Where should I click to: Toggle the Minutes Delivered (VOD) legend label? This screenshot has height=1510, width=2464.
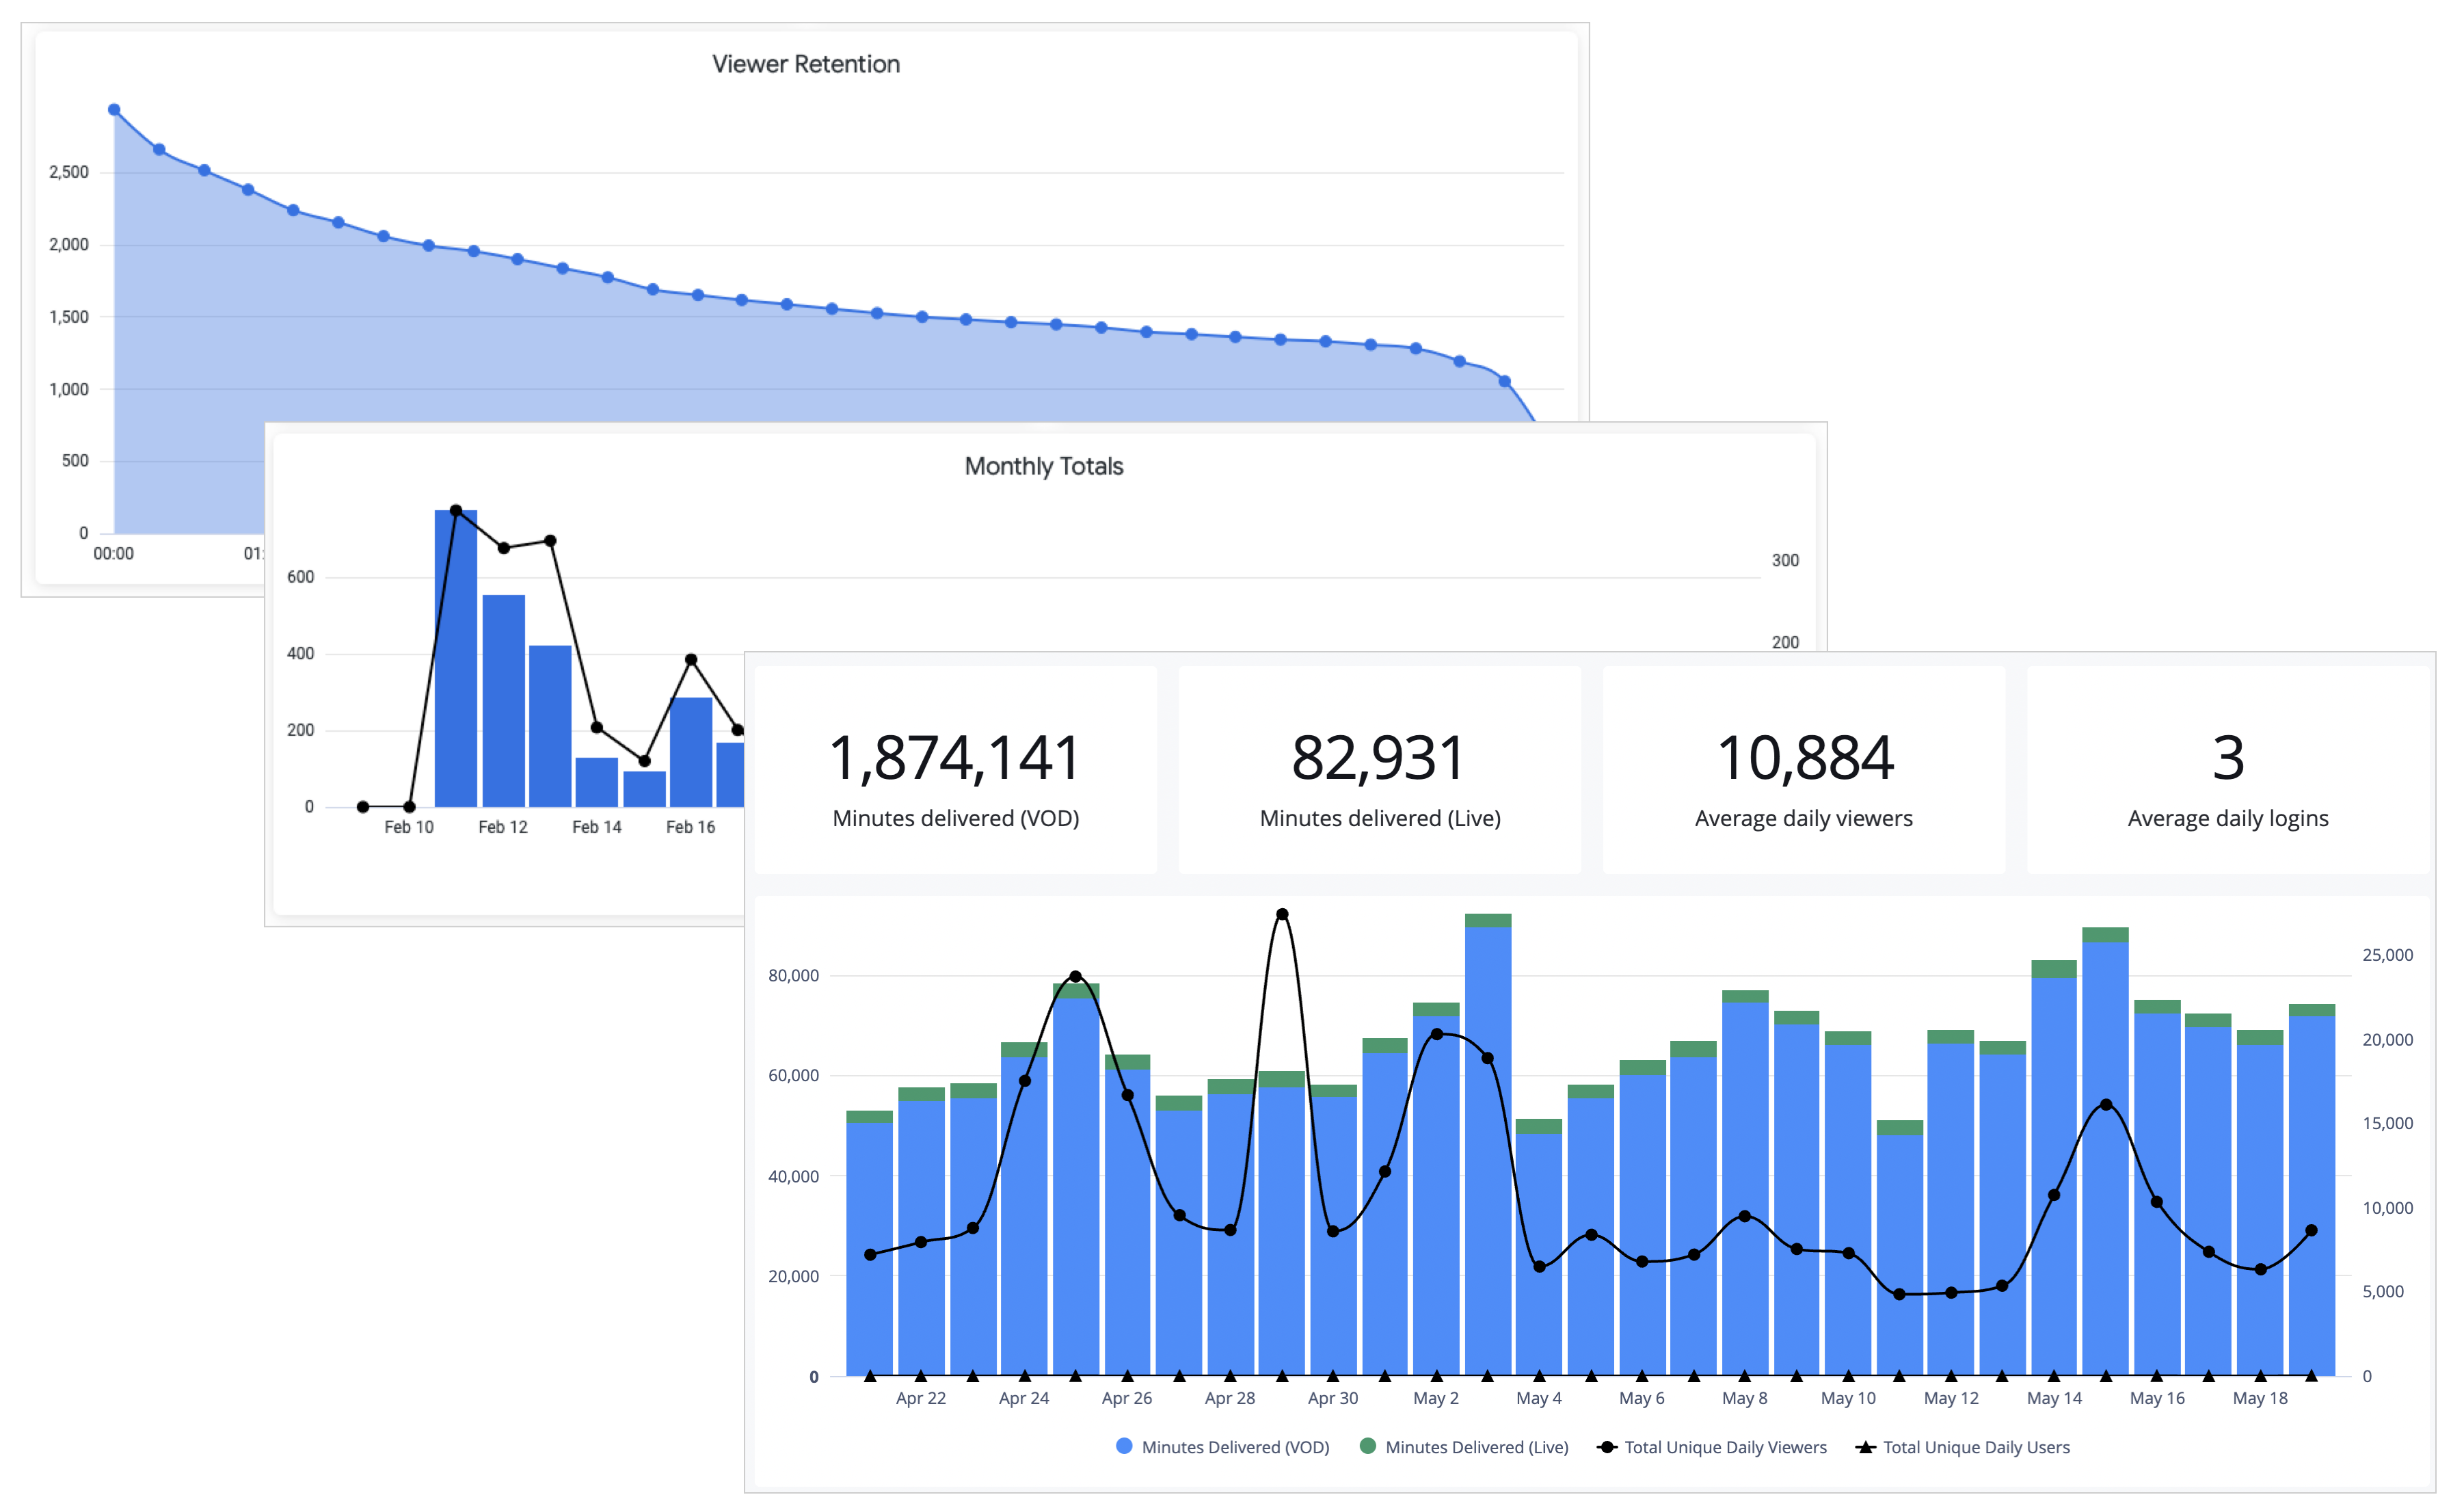1235,1447
